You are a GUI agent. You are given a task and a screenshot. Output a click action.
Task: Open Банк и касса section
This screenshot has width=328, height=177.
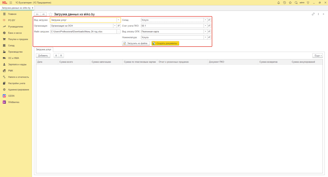[x=15, y=33]
